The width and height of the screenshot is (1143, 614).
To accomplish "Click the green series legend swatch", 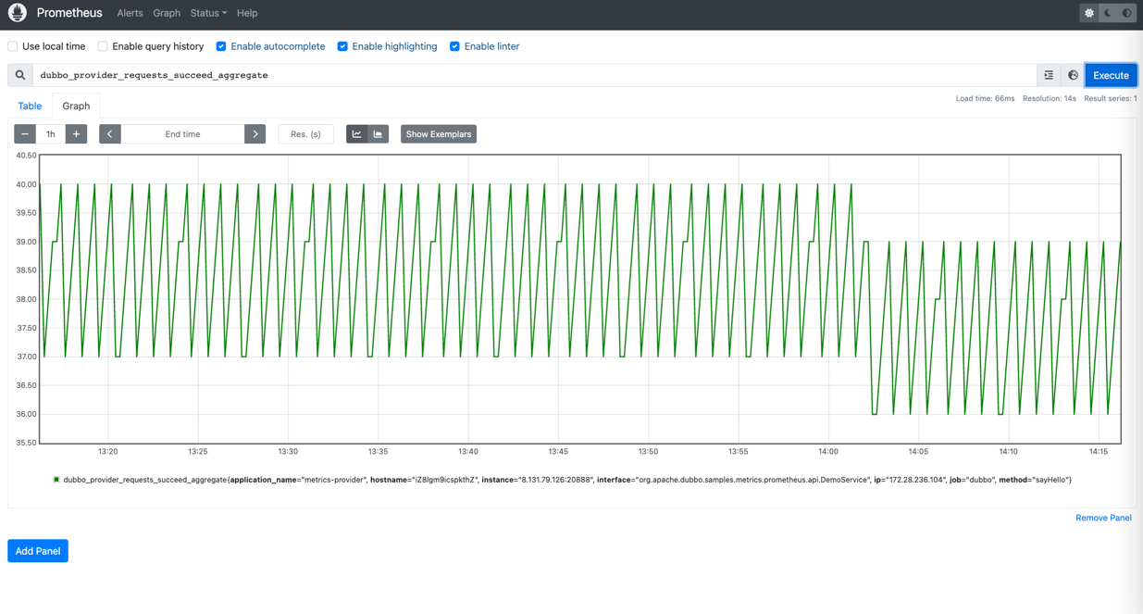I will click(56, 480).
